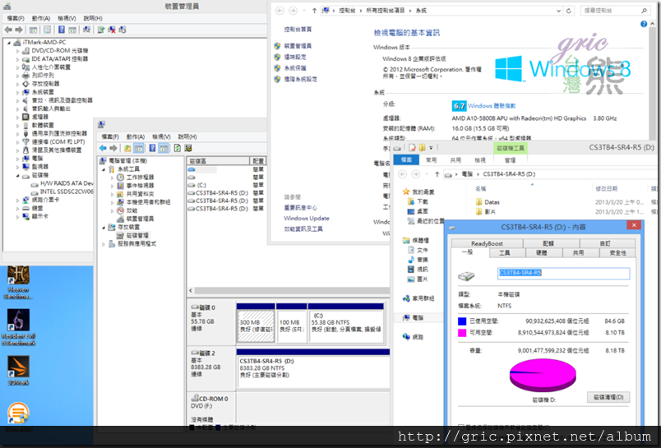Click blue used-space color swatch (已使用空間)
Image resolution: width=661 pixels, height=448 pixels.
click(x=462, y=321)
